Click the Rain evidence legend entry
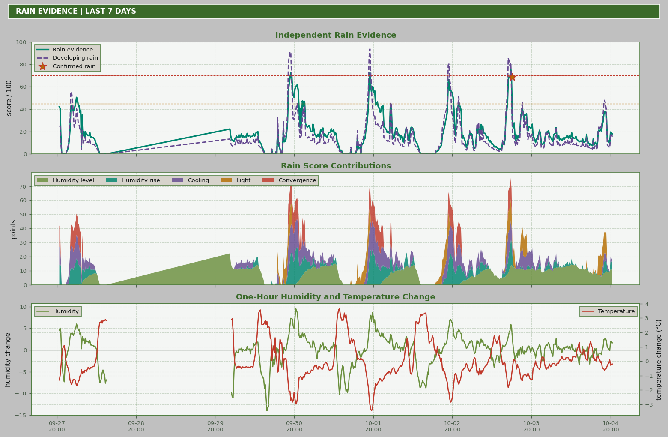668x437 pixels. click(x=65, y=50)
